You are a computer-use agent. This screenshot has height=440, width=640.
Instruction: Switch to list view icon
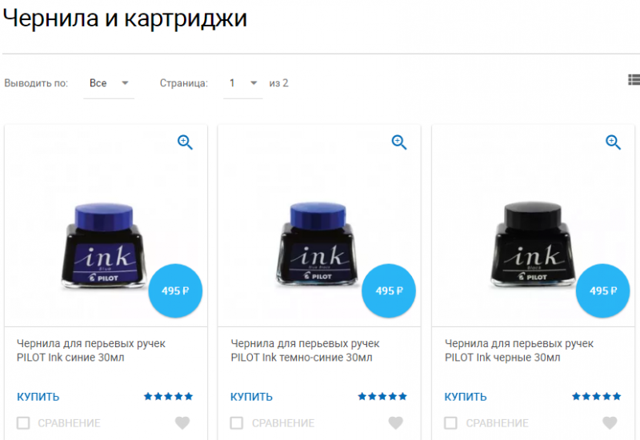click(634, 79)
